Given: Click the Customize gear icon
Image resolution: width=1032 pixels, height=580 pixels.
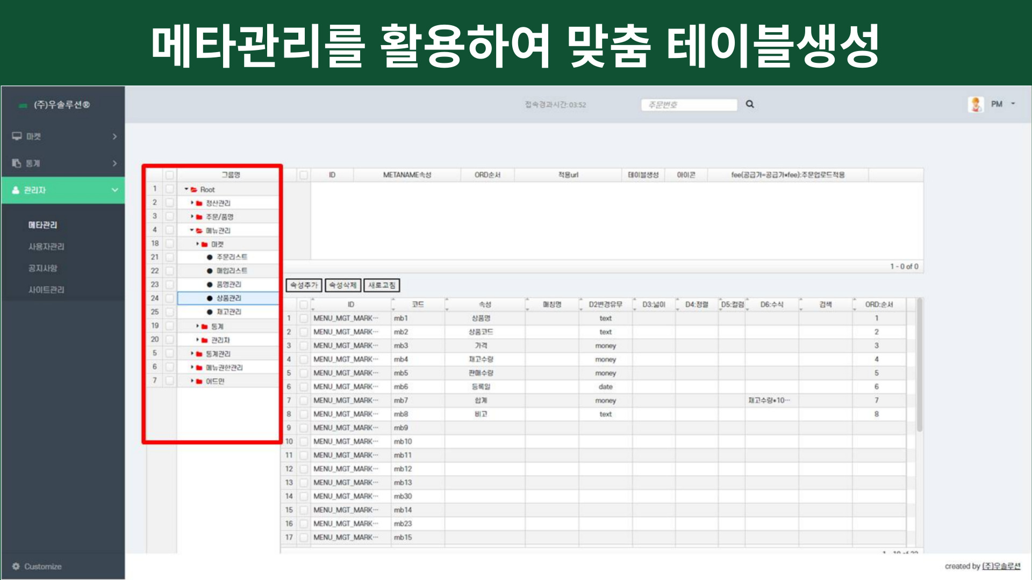Looking at the screenshot, I should [16, 567].
